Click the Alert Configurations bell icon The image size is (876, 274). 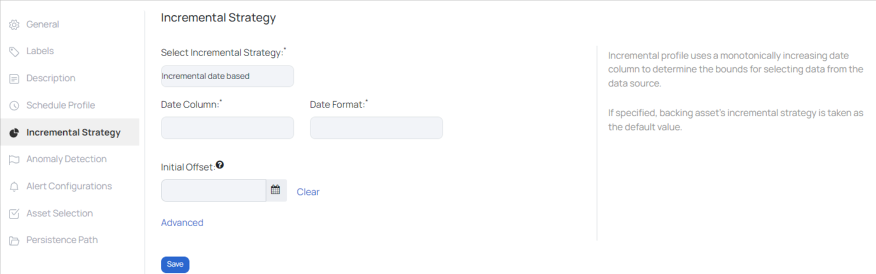click(x=14, y=187)
